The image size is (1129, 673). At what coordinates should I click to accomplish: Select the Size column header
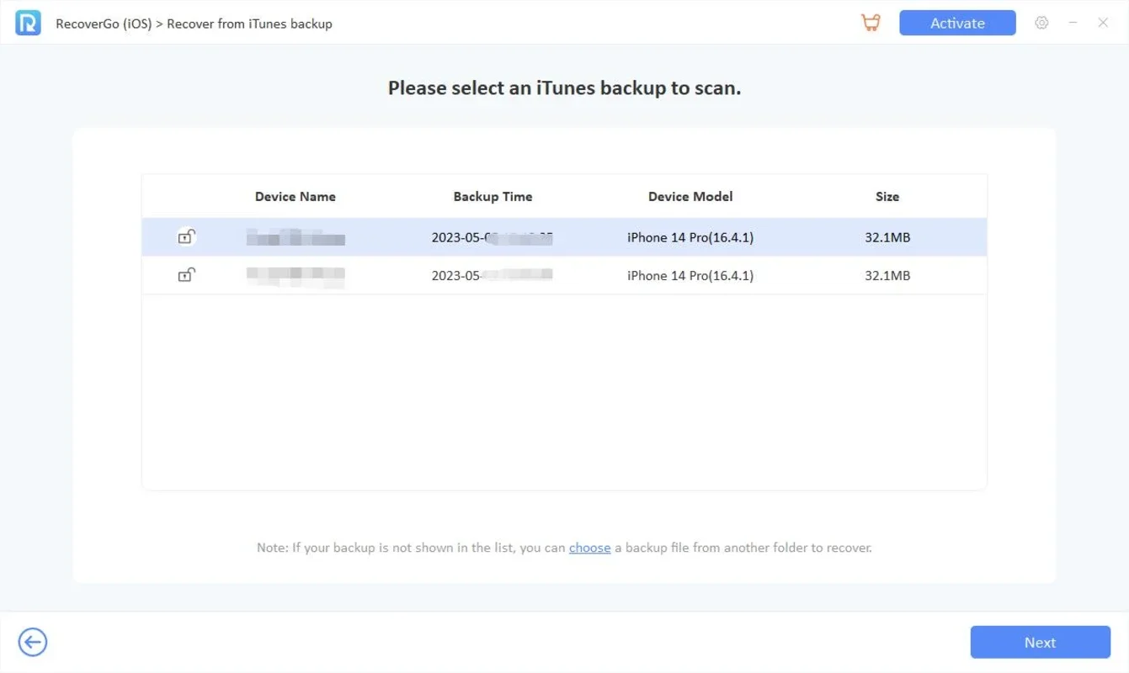pyautogui.click(x=887, y=197)
